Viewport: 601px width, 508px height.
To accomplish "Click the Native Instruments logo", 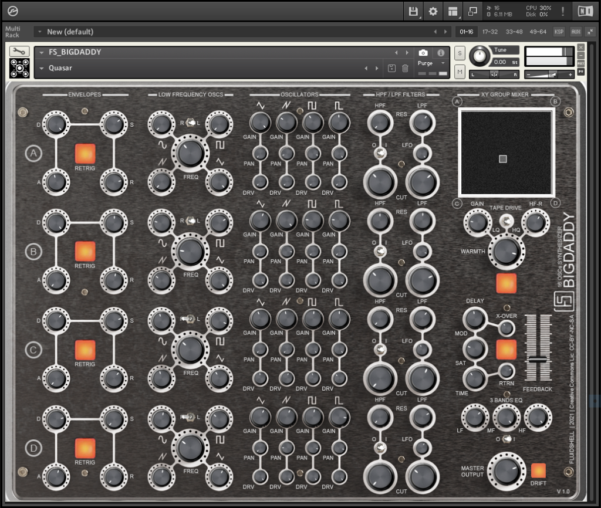I will pos(585,11).
